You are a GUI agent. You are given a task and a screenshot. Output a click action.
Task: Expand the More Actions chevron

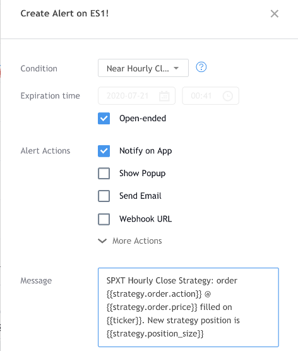102,241
